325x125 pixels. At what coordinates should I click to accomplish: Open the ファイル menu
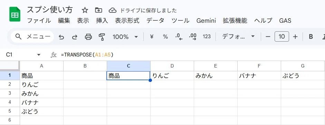(x=39, y=21)
